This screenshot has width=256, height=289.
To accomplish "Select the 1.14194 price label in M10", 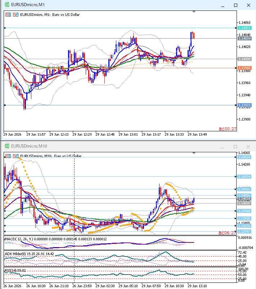I will click(x=244, y=176).
